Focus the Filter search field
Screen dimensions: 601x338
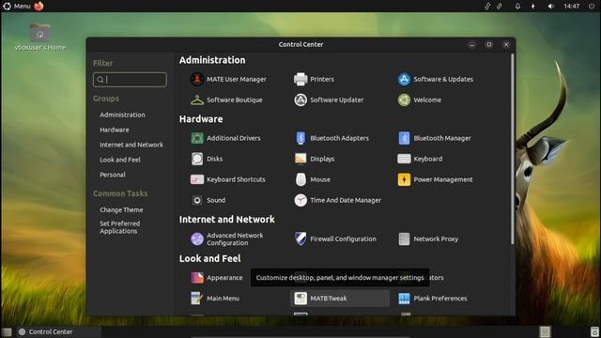pyautogui.click(x=130, y=79)
